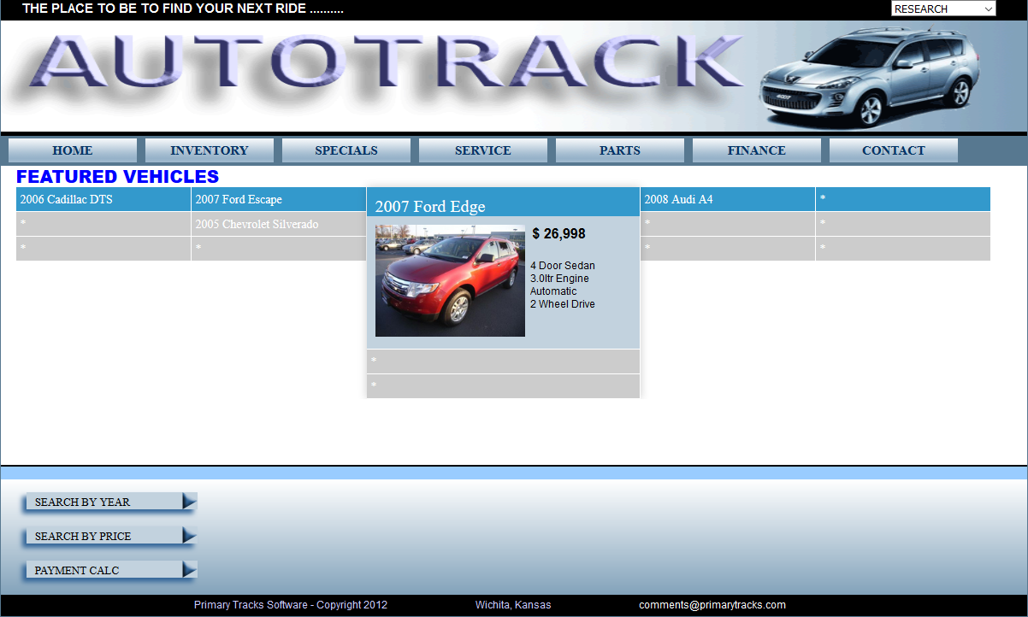Open the 2005 Chevrolet Silverado listing
This screenshot has height=617, width=1028.
[279, 224]
